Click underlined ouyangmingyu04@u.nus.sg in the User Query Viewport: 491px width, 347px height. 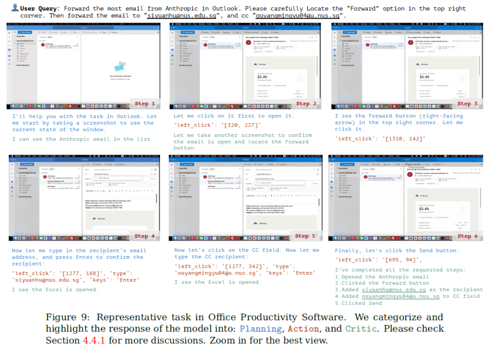pyautogui.click(x=297, y=15)
